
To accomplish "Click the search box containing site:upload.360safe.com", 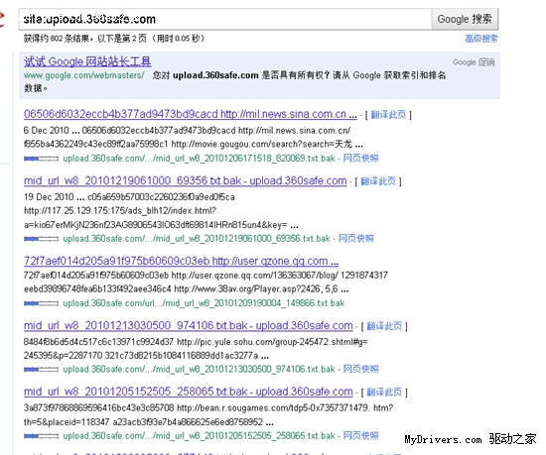I will pos(225,19).
